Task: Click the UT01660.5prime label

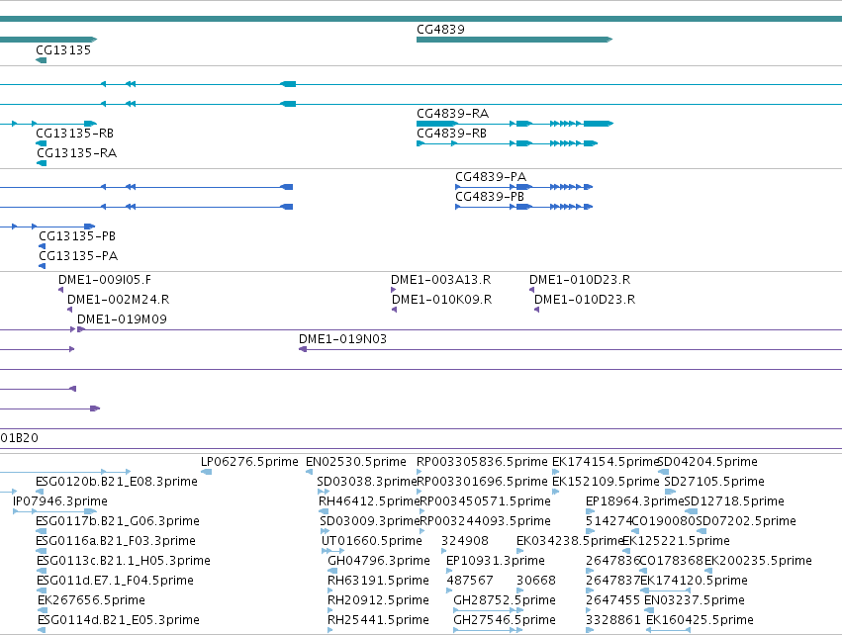Action: point(372,542)
